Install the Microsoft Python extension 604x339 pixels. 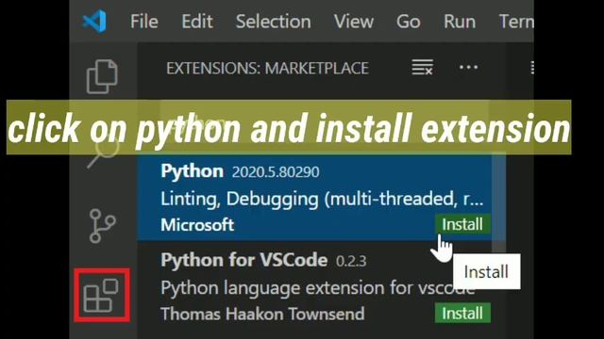(462, 224)
